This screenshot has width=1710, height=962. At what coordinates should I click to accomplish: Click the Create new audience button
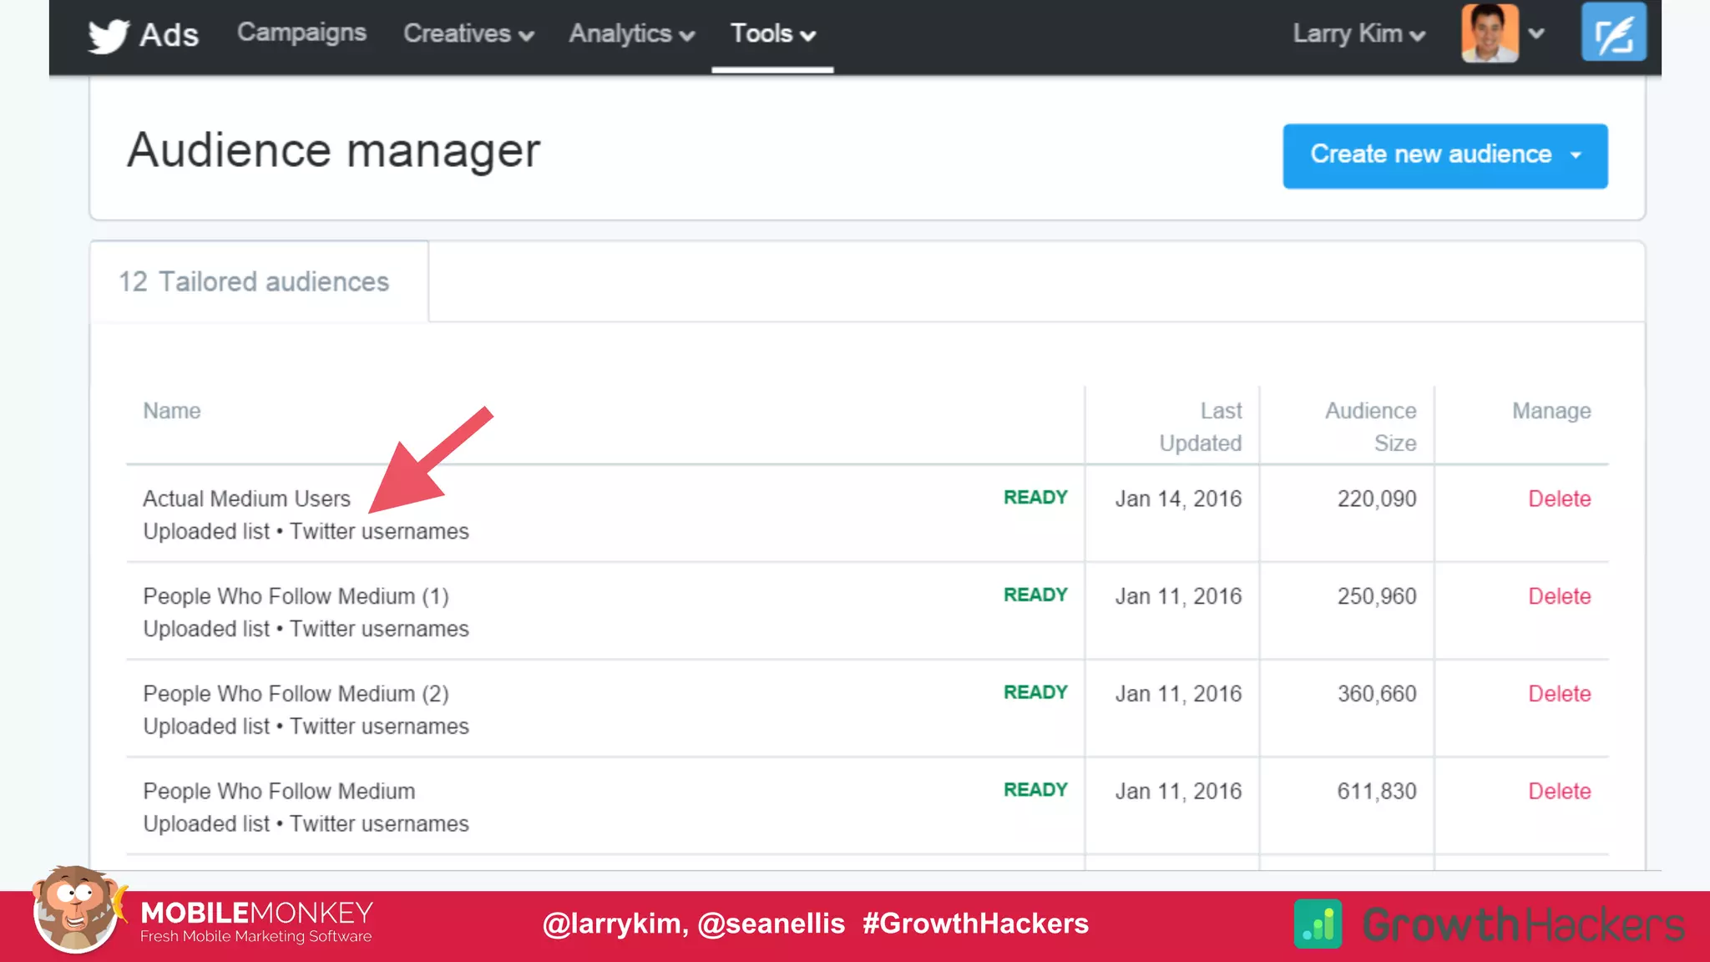[1444, 155]
